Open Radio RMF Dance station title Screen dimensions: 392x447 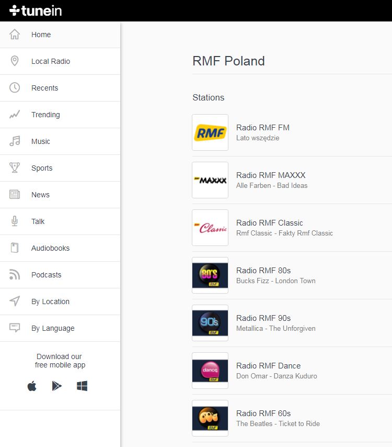(x=269, y=365)
